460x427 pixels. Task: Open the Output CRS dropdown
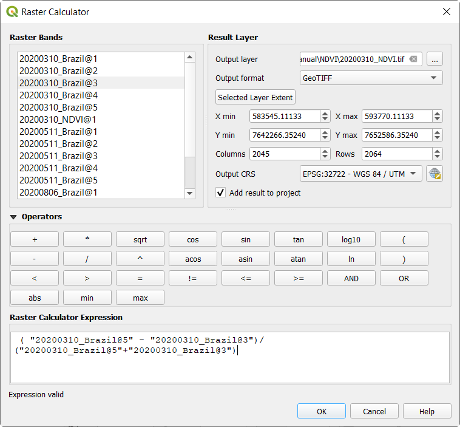pos(361,174)
